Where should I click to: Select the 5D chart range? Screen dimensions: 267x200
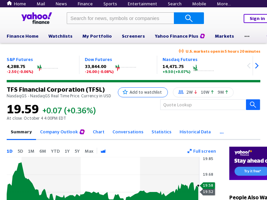[x=20, y=151]
